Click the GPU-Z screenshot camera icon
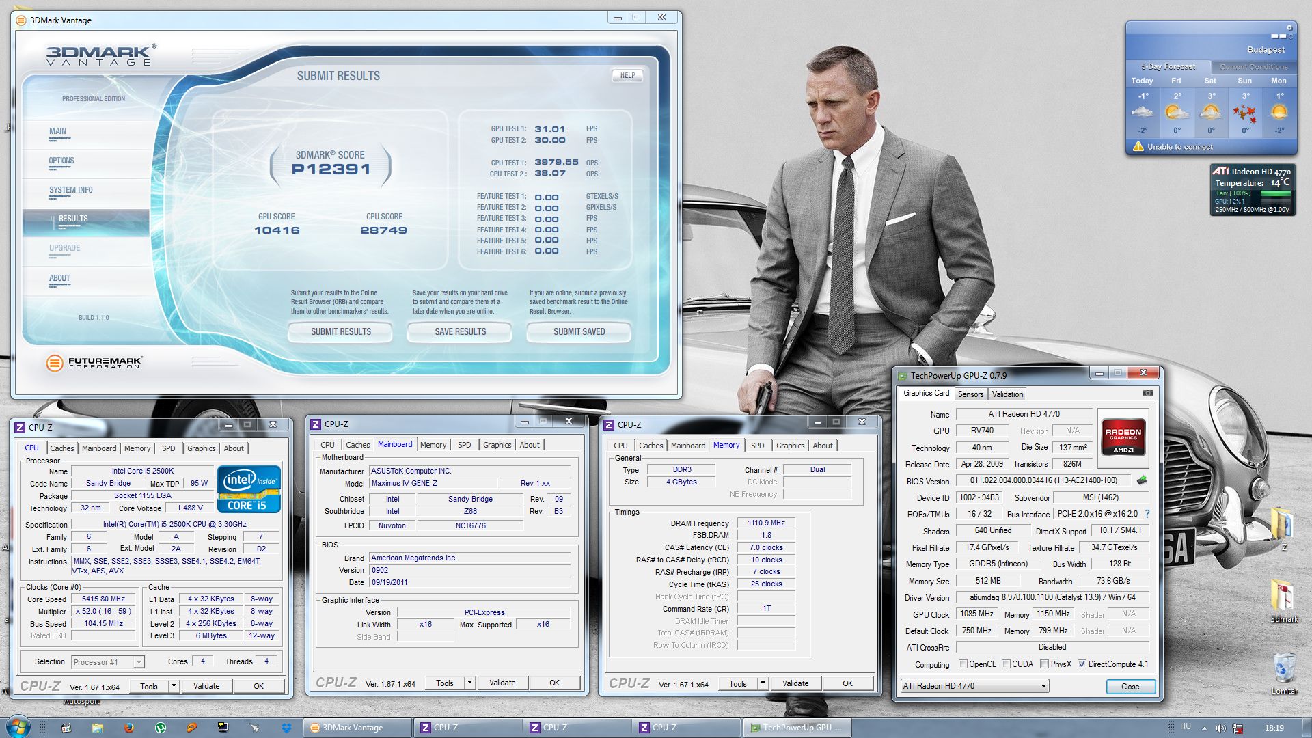This screenshot has height=738, width=1312. (1147, 393)
